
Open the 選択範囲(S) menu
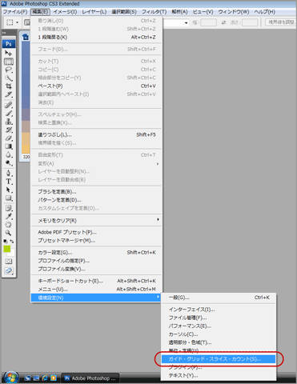point(124,12)
